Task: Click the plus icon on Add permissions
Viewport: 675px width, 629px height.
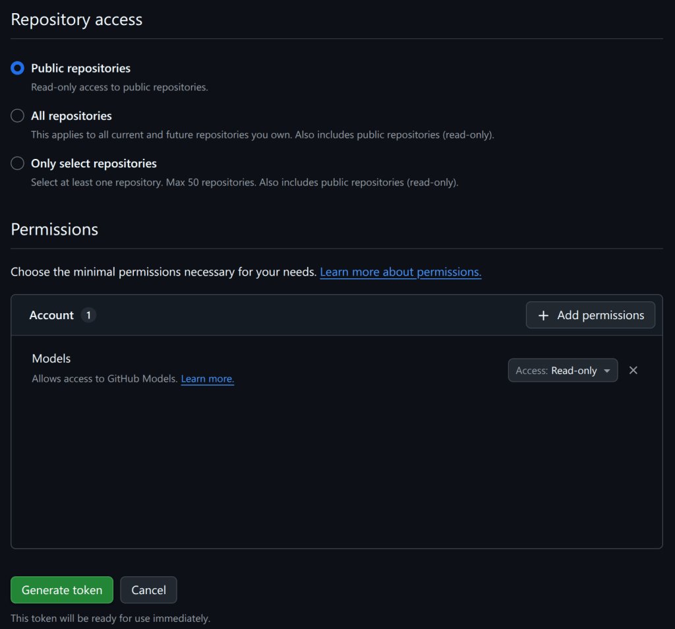Action: [x=543, y=314]
